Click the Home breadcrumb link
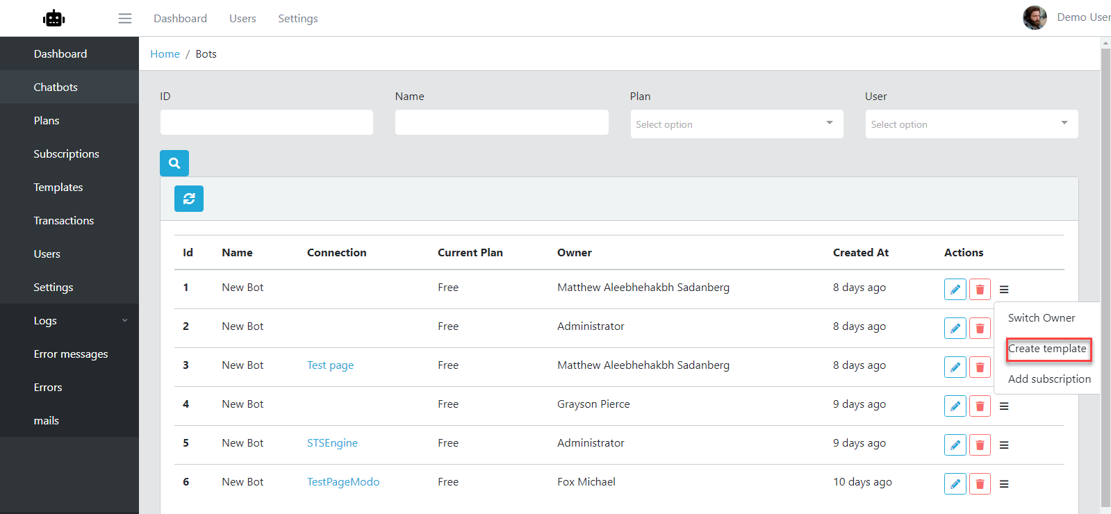 pyautogui.click(x=165, y=53)
